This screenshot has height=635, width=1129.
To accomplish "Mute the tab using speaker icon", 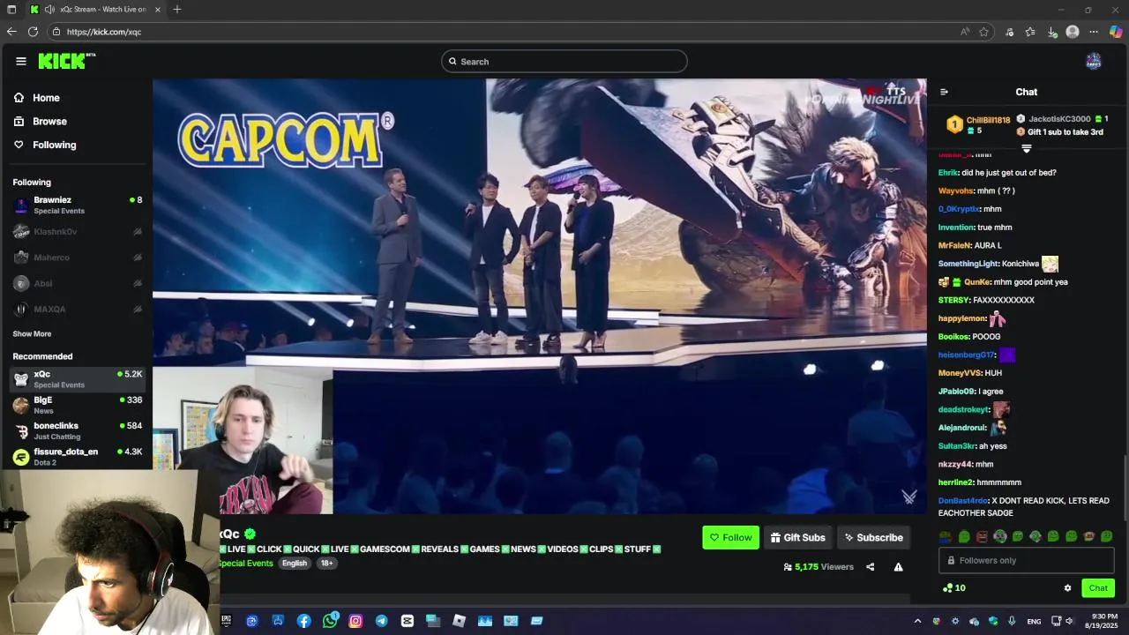I will pos(49,10).
